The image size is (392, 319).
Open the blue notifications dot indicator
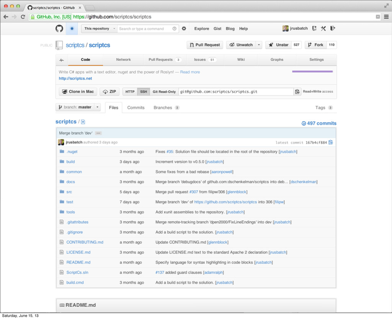click(72, 28)
